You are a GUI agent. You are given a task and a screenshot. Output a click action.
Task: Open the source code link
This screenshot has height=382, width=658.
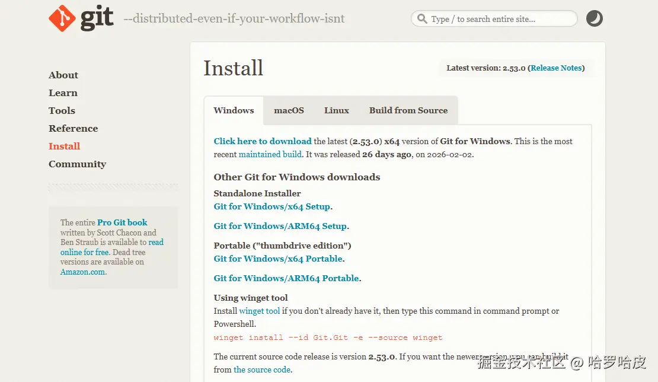tap(262, 370)
